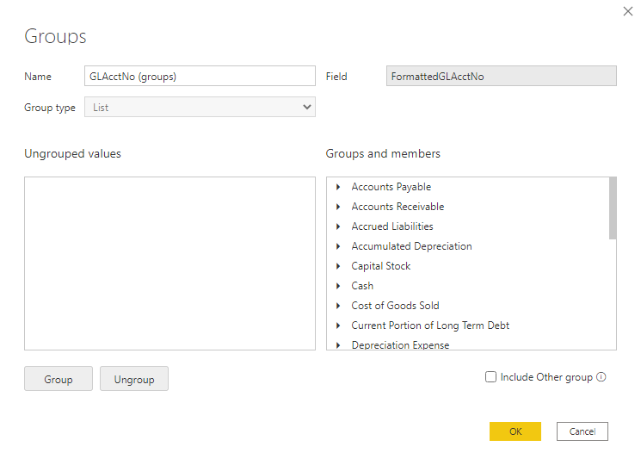Select the Cash group name
641x465 pixels.
click(x=362, y=286)
